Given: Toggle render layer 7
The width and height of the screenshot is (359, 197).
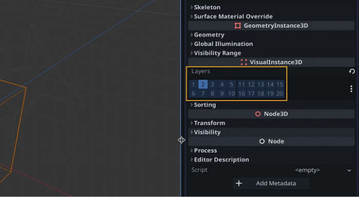Looking at the screenshot, I should pyautogui.click(x=203, y=93).
